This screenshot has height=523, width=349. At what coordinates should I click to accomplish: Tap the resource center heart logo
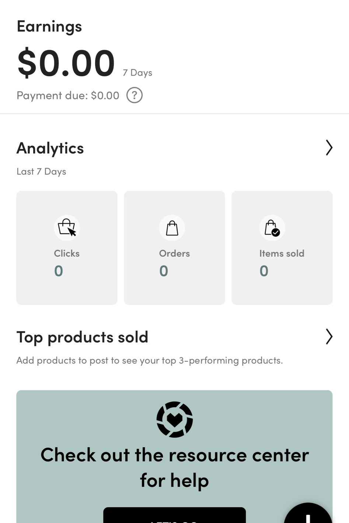pyautogui.click(x=174, y=420)
